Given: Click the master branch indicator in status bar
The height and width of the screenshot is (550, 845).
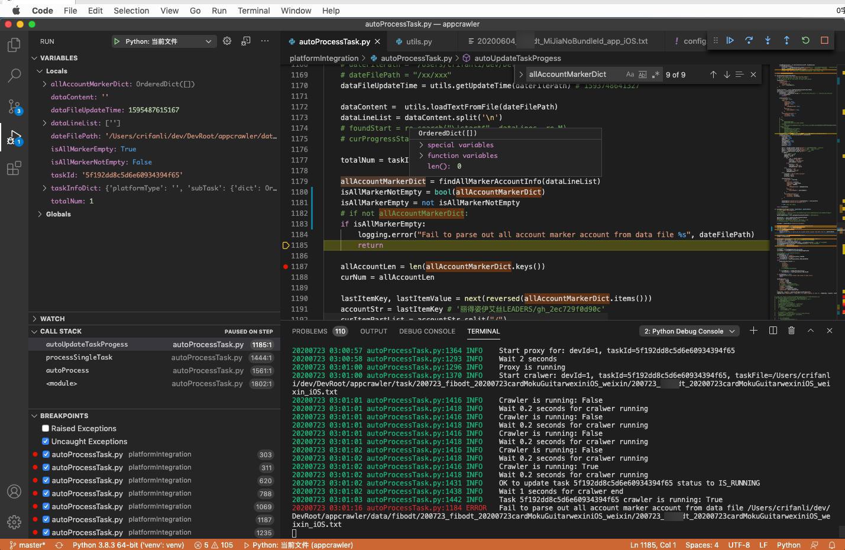Looking at the screenshot, I should tap(27, 545).
